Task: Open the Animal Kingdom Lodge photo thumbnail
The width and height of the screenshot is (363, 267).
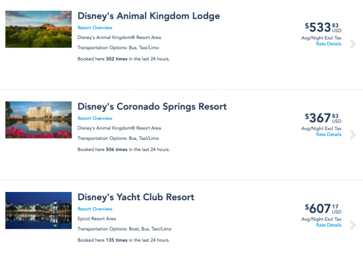Action: [38, 29]
